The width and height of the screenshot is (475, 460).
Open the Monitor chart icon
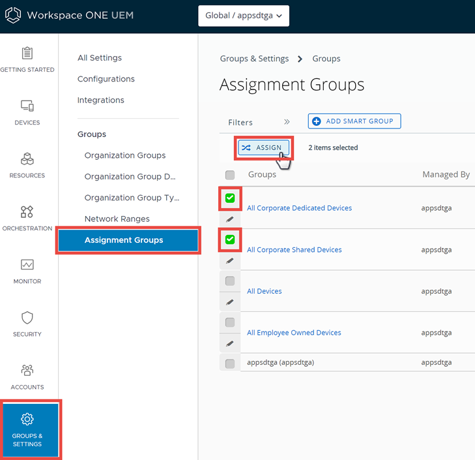[x=27, y=265]
